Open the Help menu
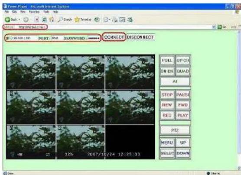 point(55,12)
